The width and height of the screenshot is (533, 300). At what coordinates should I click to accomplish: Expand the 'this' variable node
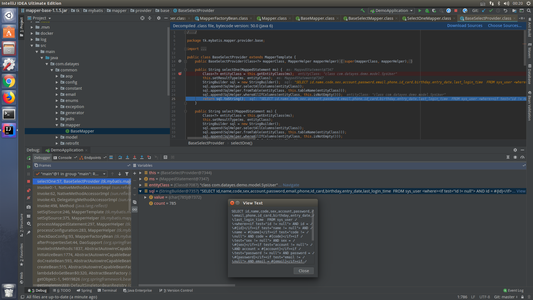click(x=140, y=173)
